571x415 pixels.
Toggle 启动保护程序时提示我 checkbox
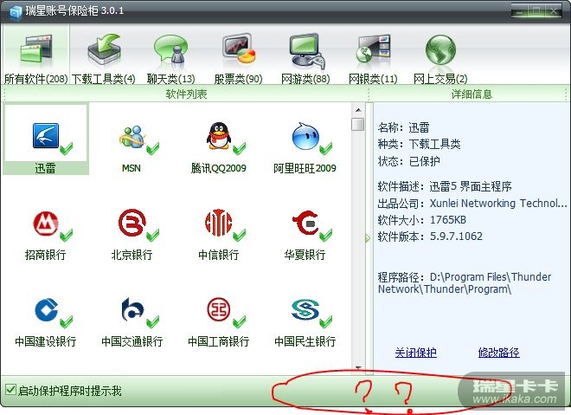point(10,390)
